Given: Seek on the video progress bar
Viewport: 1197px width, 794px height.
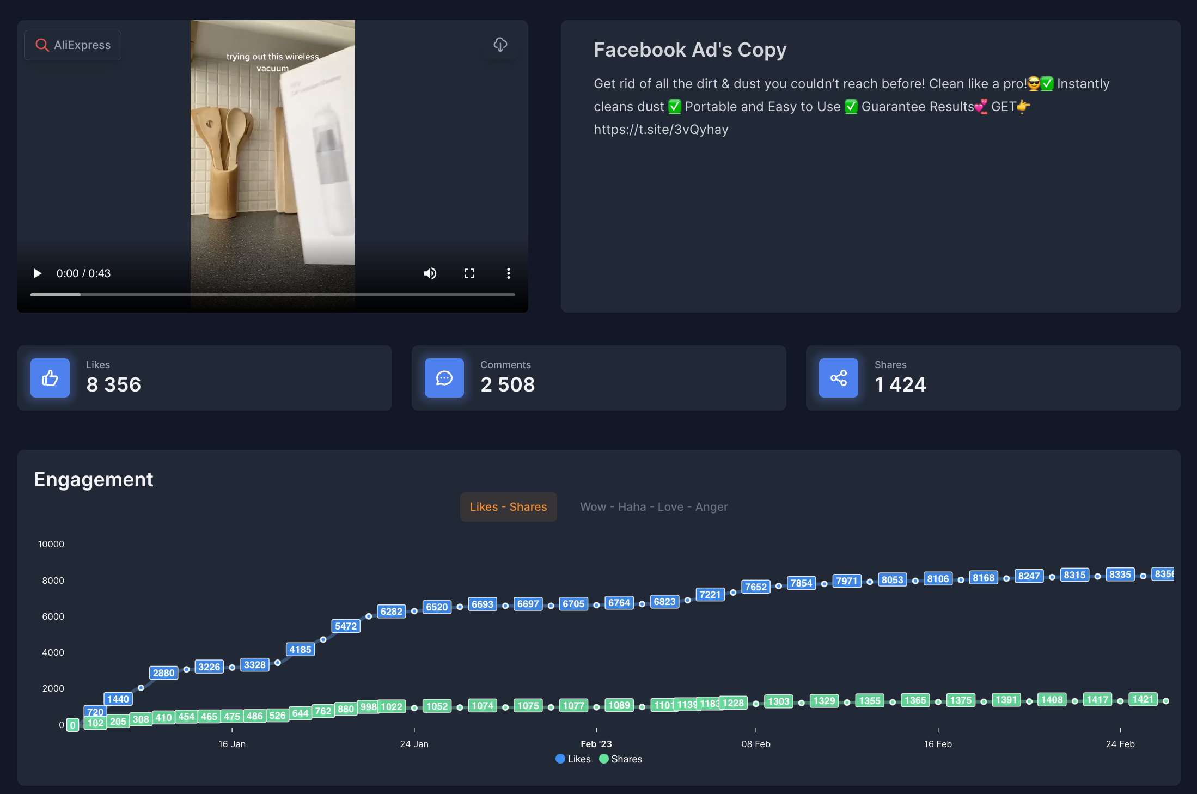Looking at the screenshot, I should (272, 295).
